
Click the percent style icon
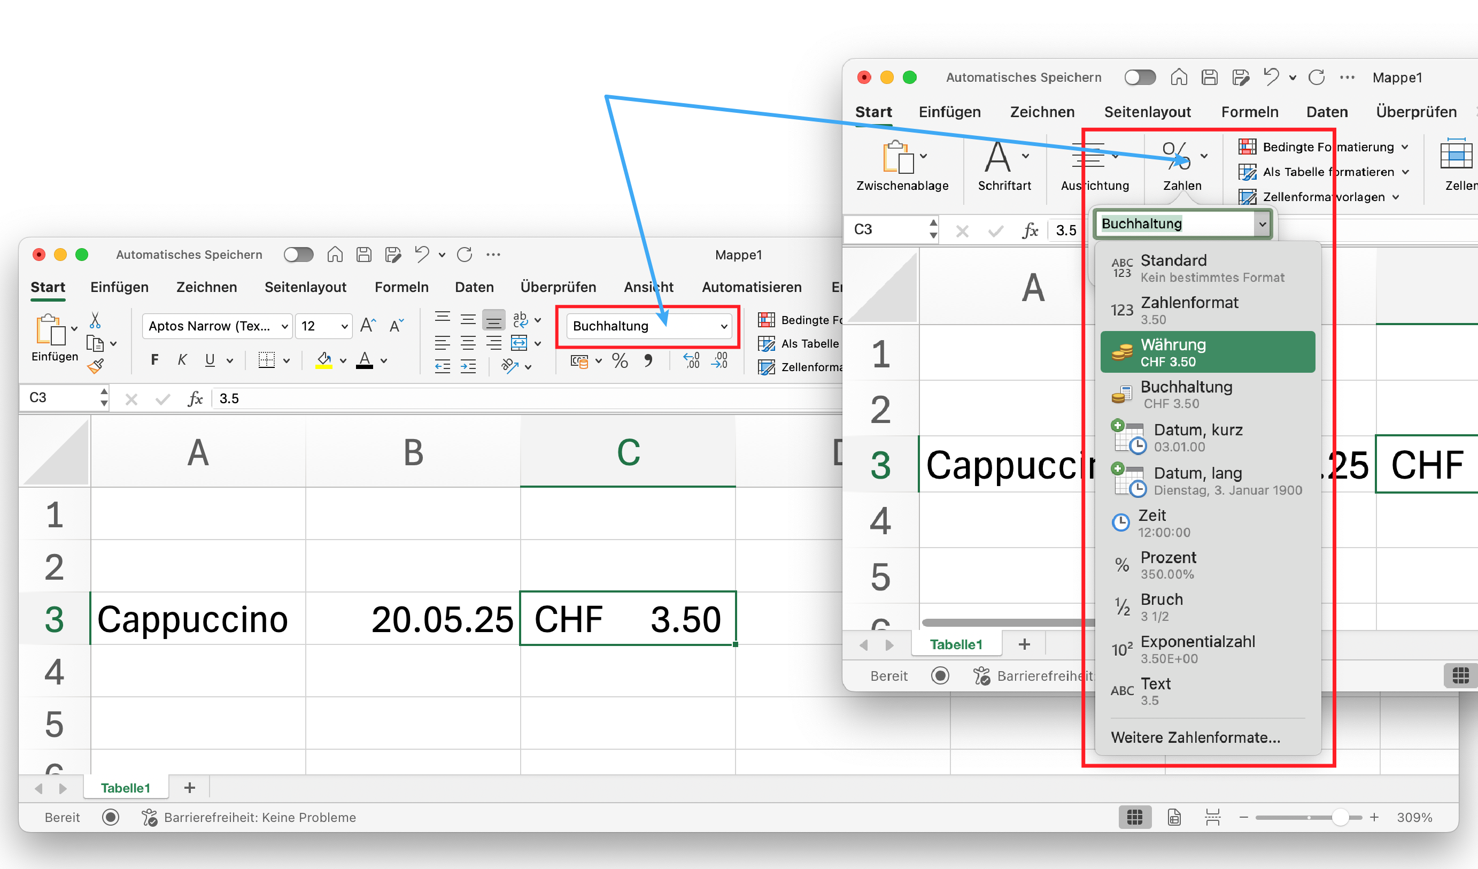[x=620, y=361]
